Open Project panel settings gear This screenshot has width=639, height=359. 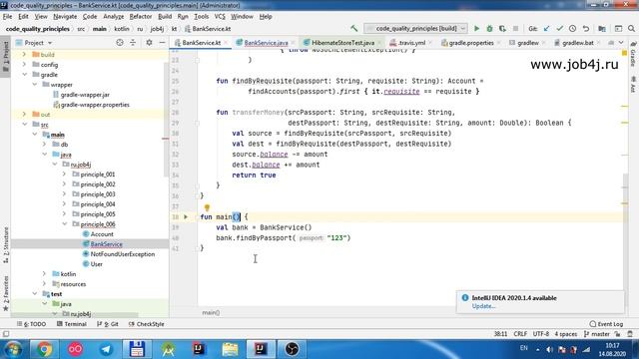coord(149,42)
